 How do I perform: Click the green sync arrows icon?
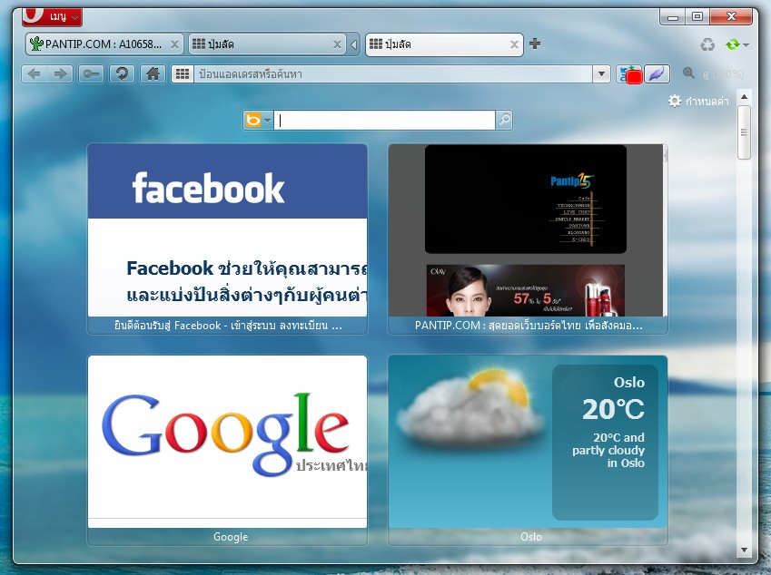pos(733,44)
